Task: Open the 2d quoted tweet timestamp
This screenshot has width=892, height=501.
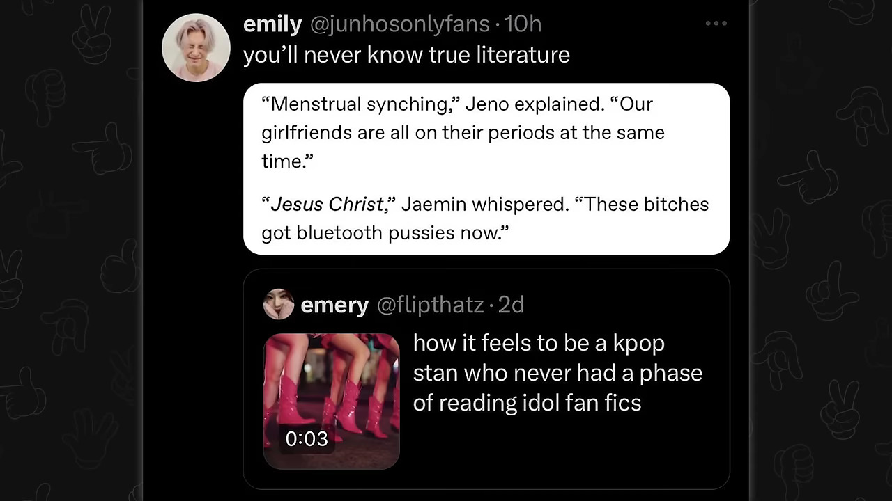Action: (x=511, y=305)
